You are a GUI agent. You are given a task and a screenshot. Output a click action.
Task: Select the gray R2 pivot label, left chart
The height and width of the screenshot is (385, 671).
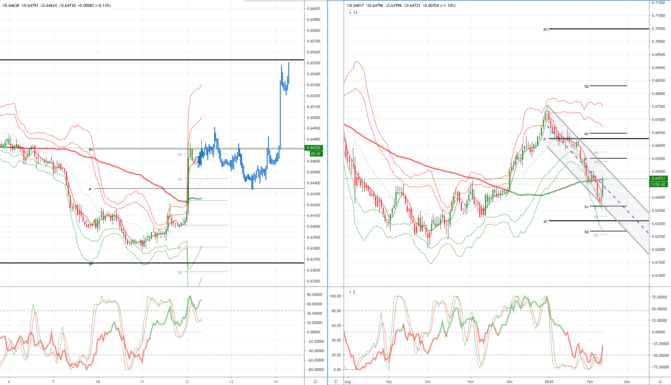(180, 179)
